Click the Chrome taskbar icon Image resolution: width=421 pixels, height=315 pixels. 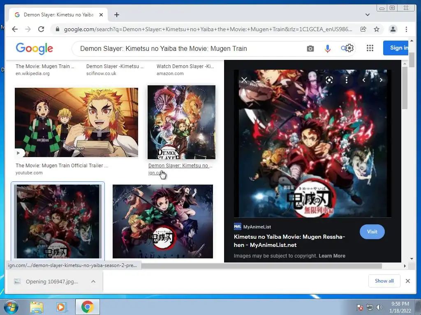pyautogui.click(x=87, y=307)
